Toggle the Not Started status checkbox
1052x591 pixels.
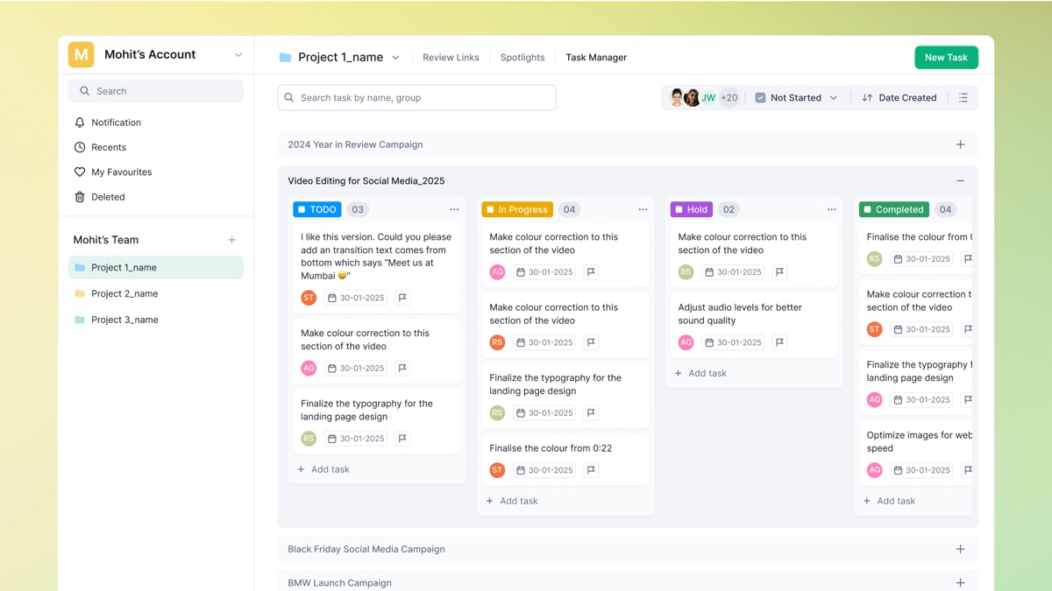(760, 98)
